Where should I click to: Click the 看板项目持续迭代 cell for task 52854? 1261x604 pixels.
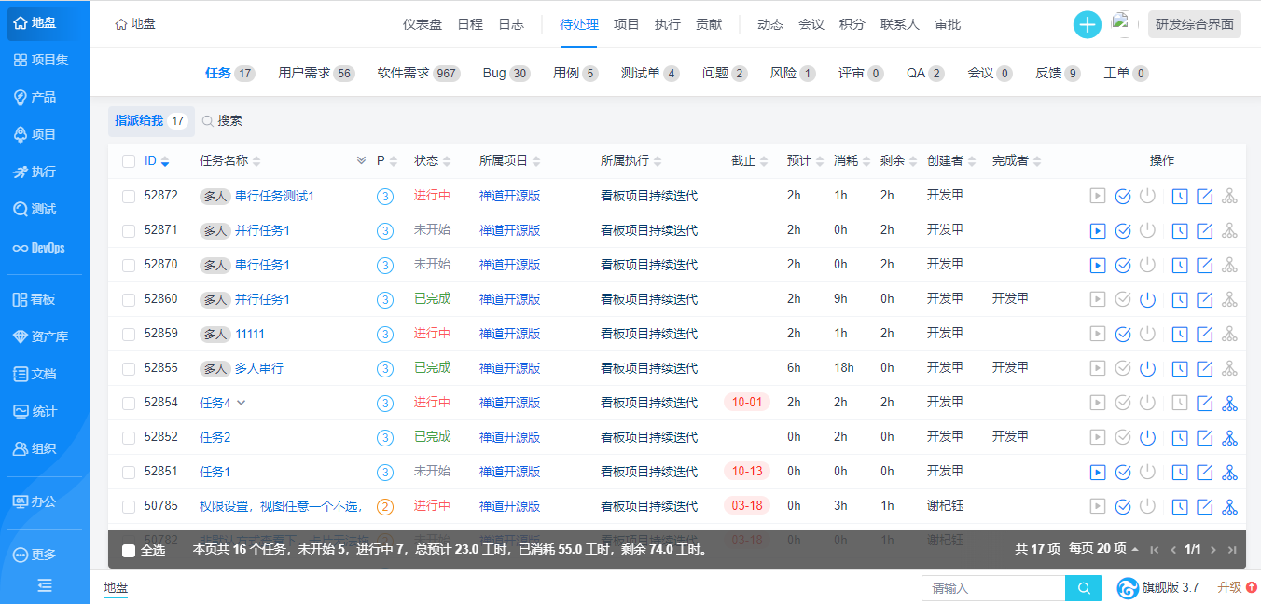point(649,403)
